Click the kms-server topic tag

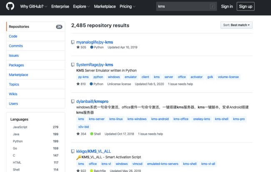point(97,119)
